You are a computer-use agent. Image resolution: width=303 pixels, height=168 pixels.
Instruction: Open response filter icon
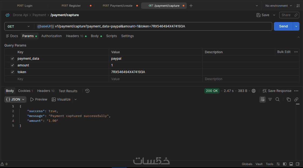[x=270, y=99]
